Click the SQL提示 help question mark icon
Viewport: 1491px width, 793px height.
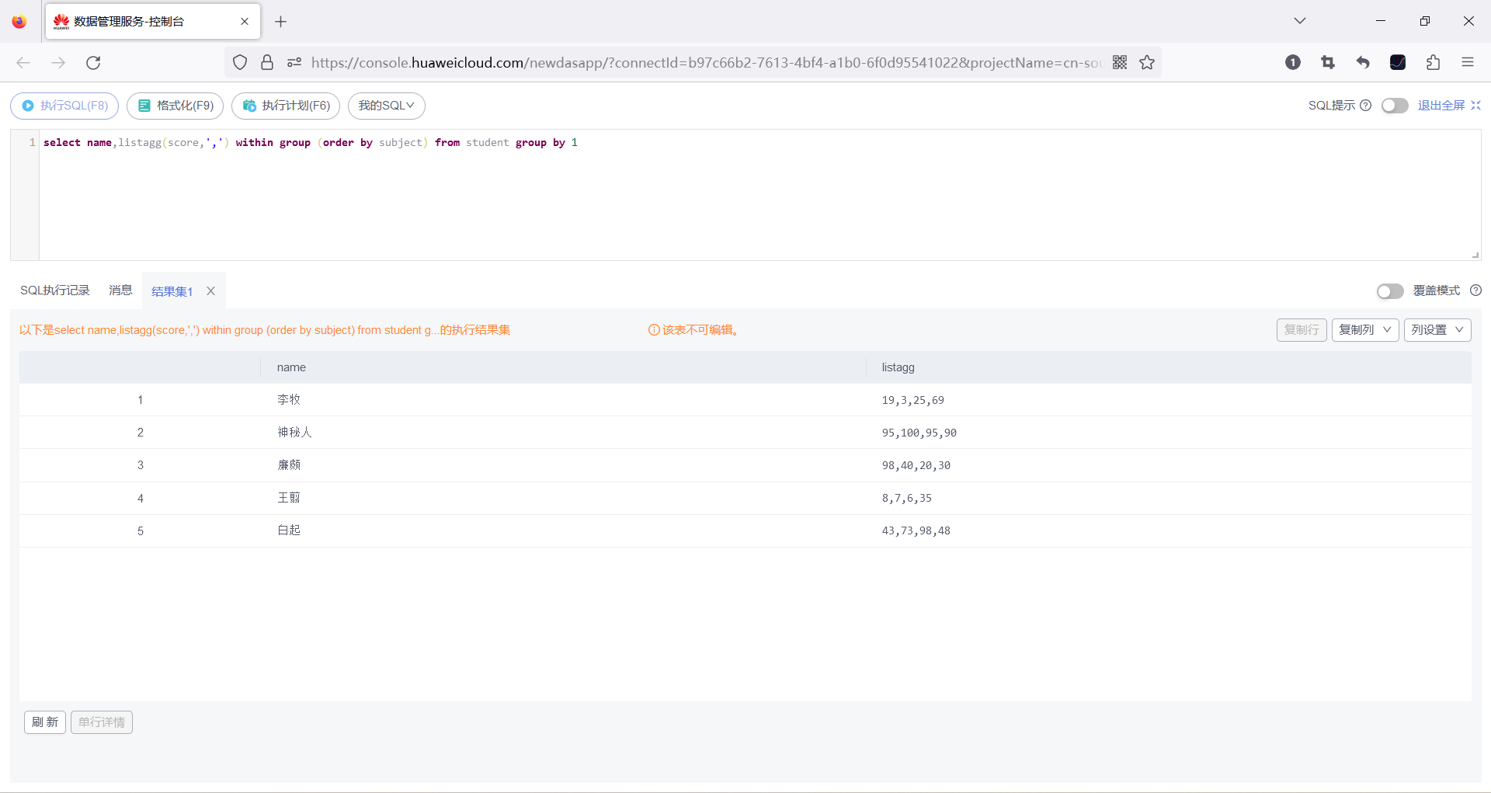(1366, 106)
